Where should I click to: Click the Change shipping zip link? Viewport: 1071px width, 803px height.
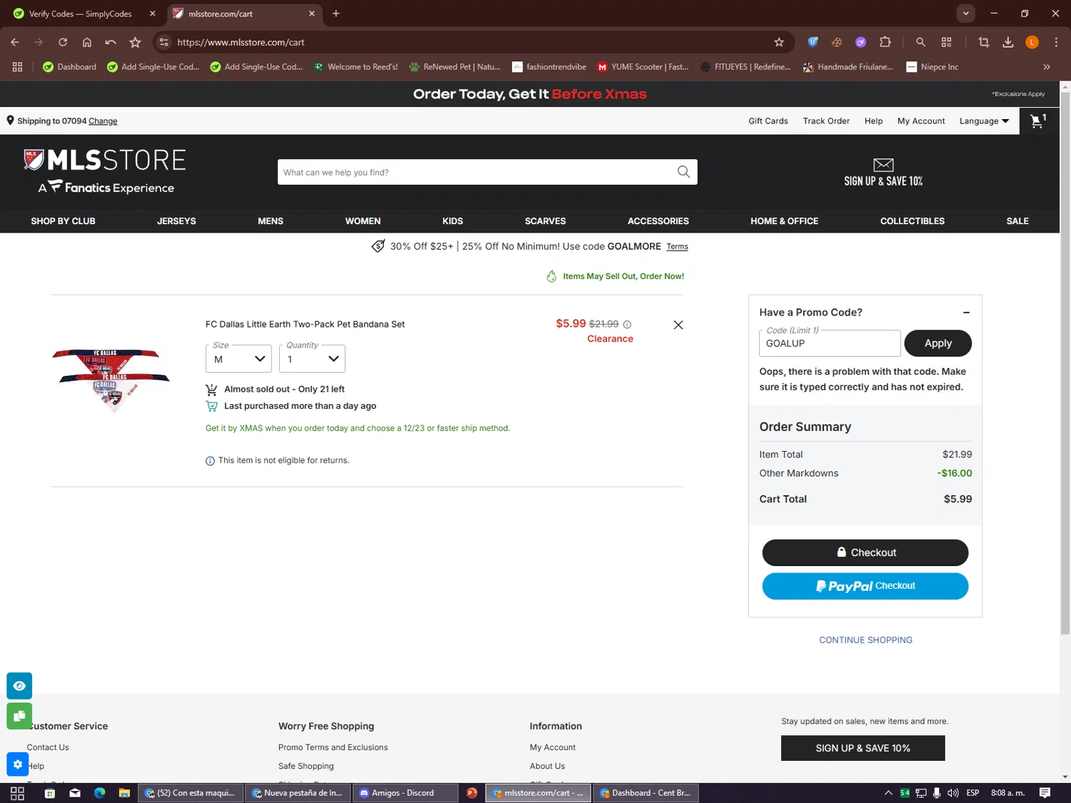103,121
